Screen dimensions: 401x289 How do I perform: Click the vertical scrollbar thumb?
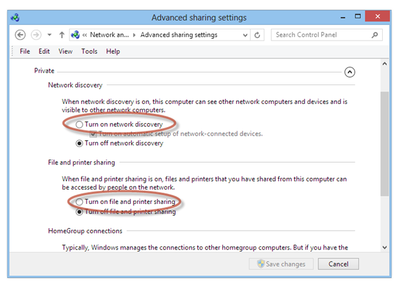pyautogui.click(x=384, y=144)
